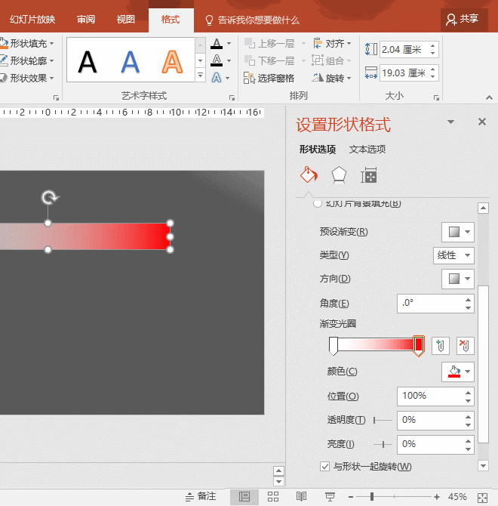Screen dimensions: 498x506
Task: Open the 大小 size dialog launcher
Action: click(x=436, y=97)
